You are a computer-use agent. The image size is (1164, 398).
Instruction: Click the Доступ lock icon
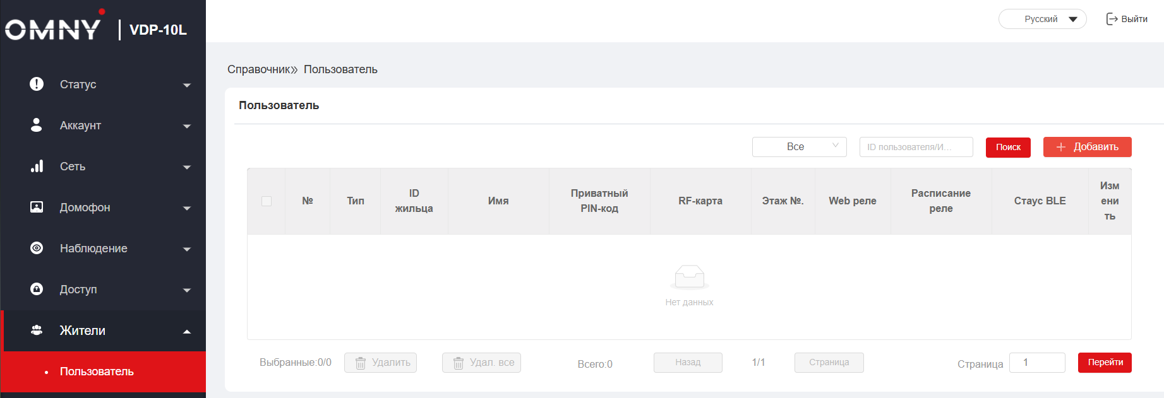(x=37, y=289)
